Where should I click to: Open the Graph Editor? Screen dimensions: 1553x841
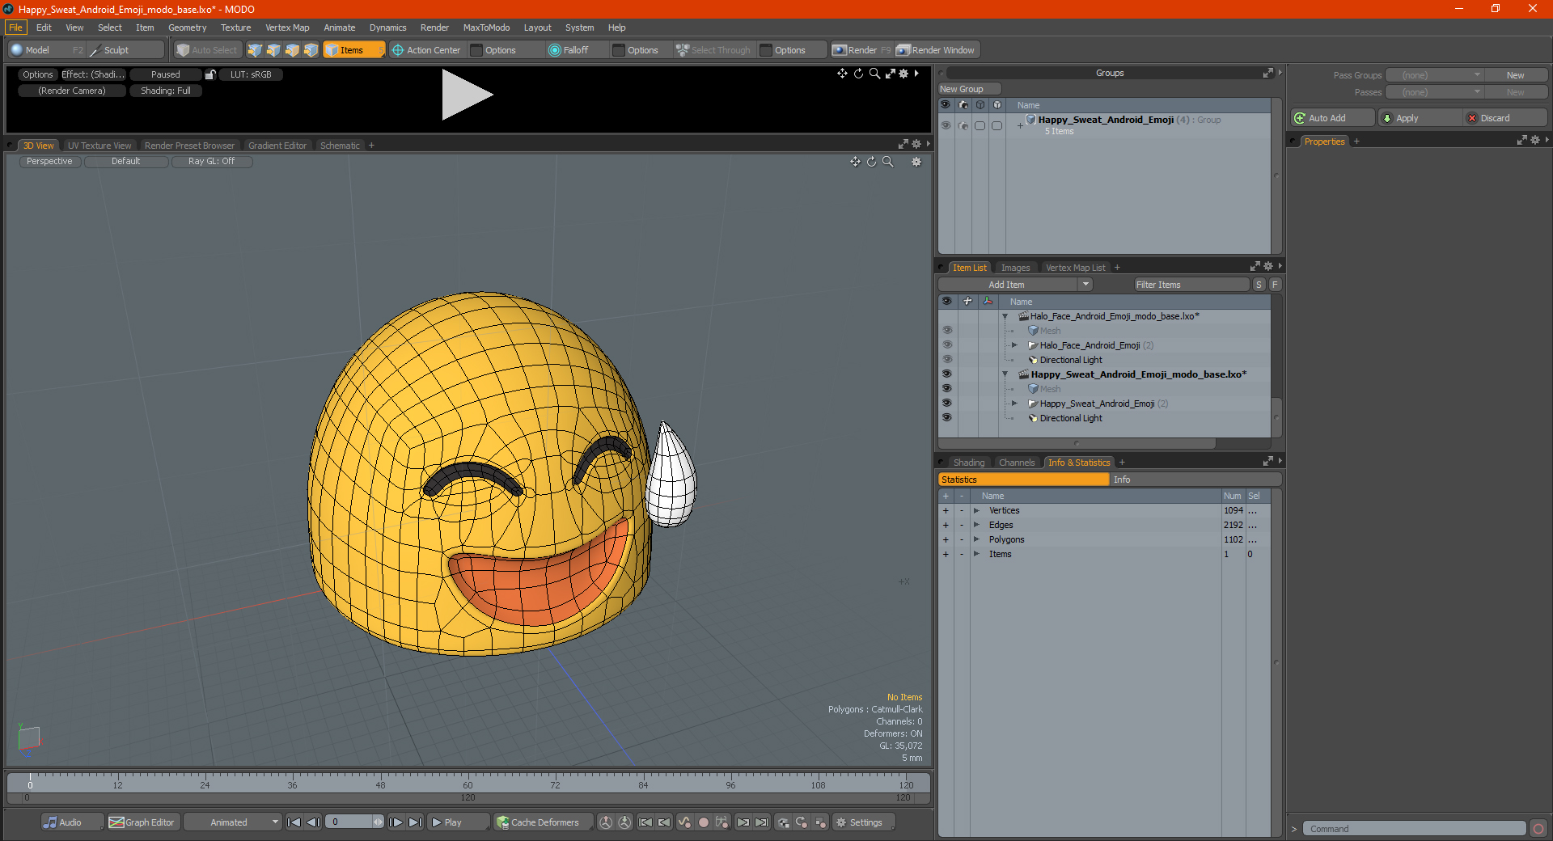(x=142, y=822)
